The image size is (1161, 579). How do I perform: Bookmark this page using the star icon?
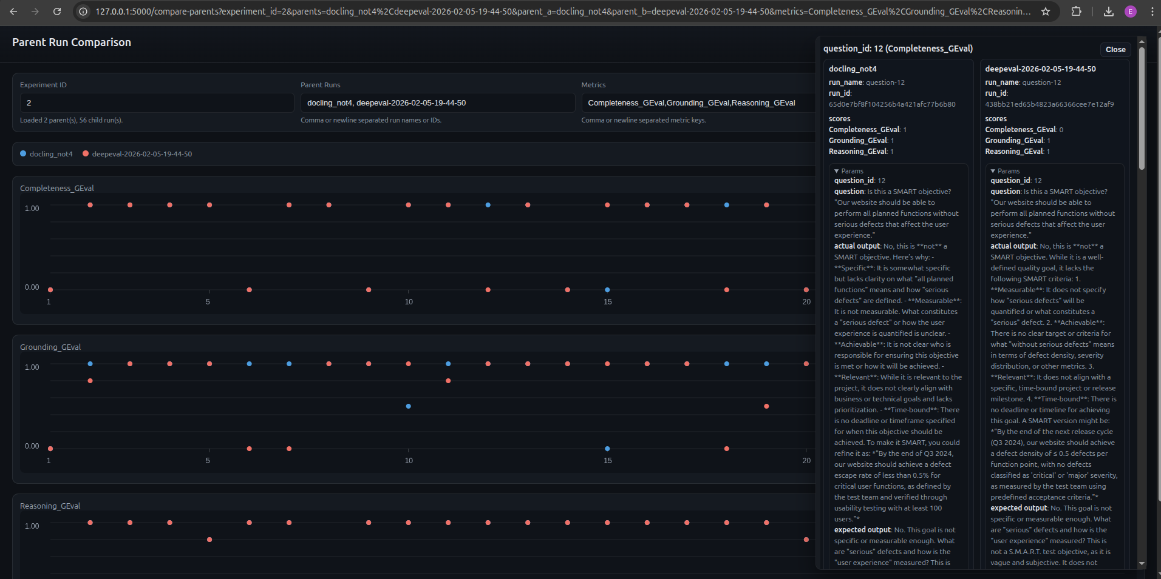[x=1047, y=11]
